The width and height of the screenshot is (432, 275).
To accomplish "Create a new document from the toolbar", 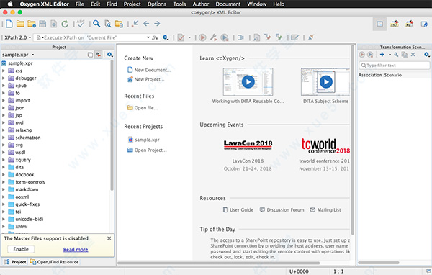I will click(x=9, y=24).
